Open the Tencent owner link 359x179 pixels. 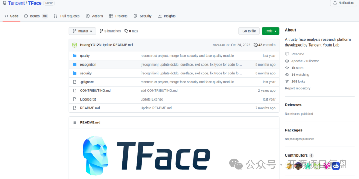pos(16,3)
